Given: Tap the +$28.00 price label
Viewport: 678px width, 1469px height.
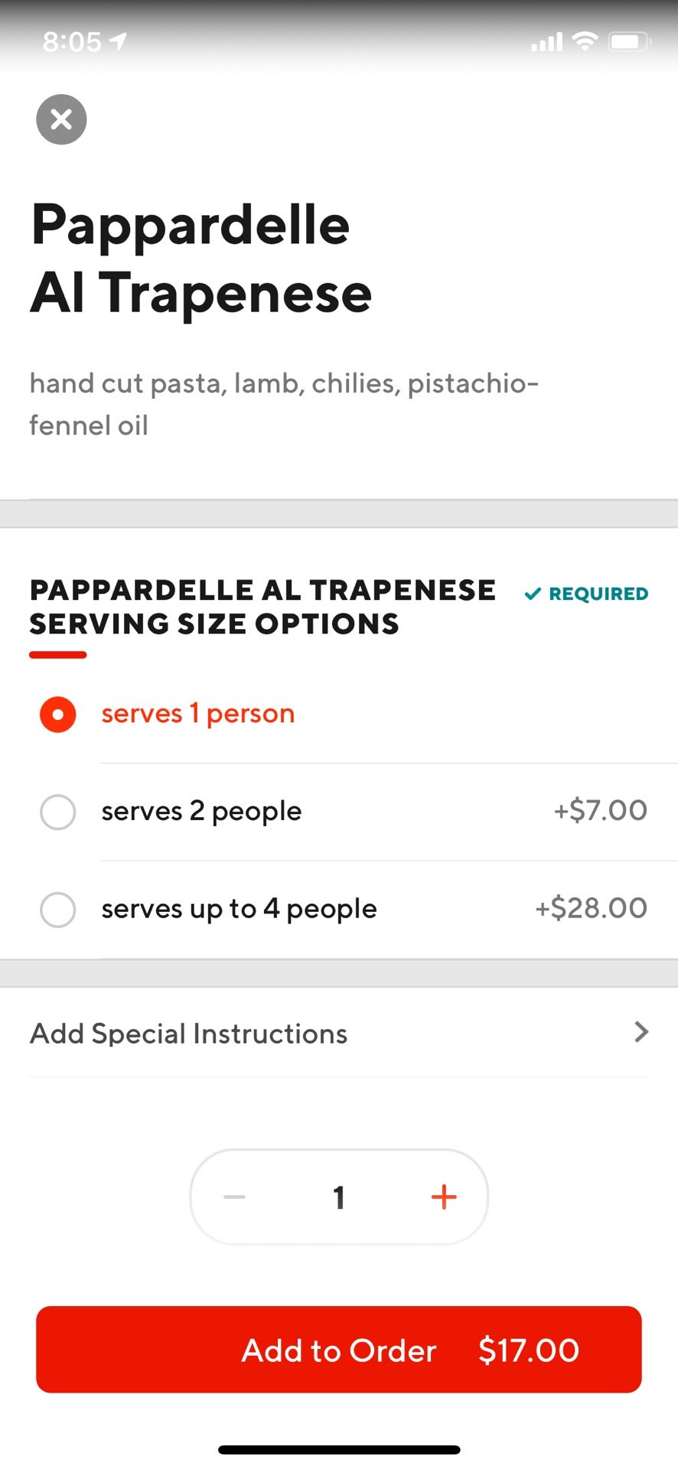Looking at the screenshot, I should [591, 908].
